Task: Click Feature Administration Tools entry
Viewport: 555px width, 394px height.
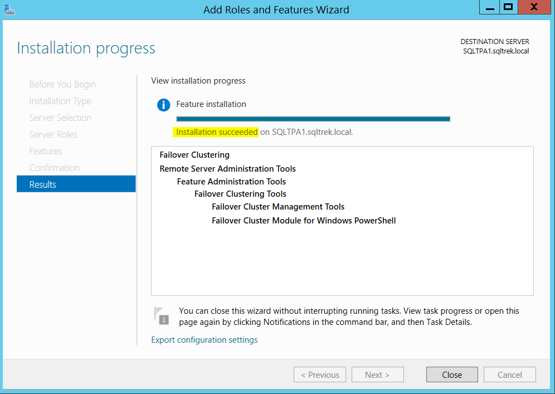Action: pos(231,182)
